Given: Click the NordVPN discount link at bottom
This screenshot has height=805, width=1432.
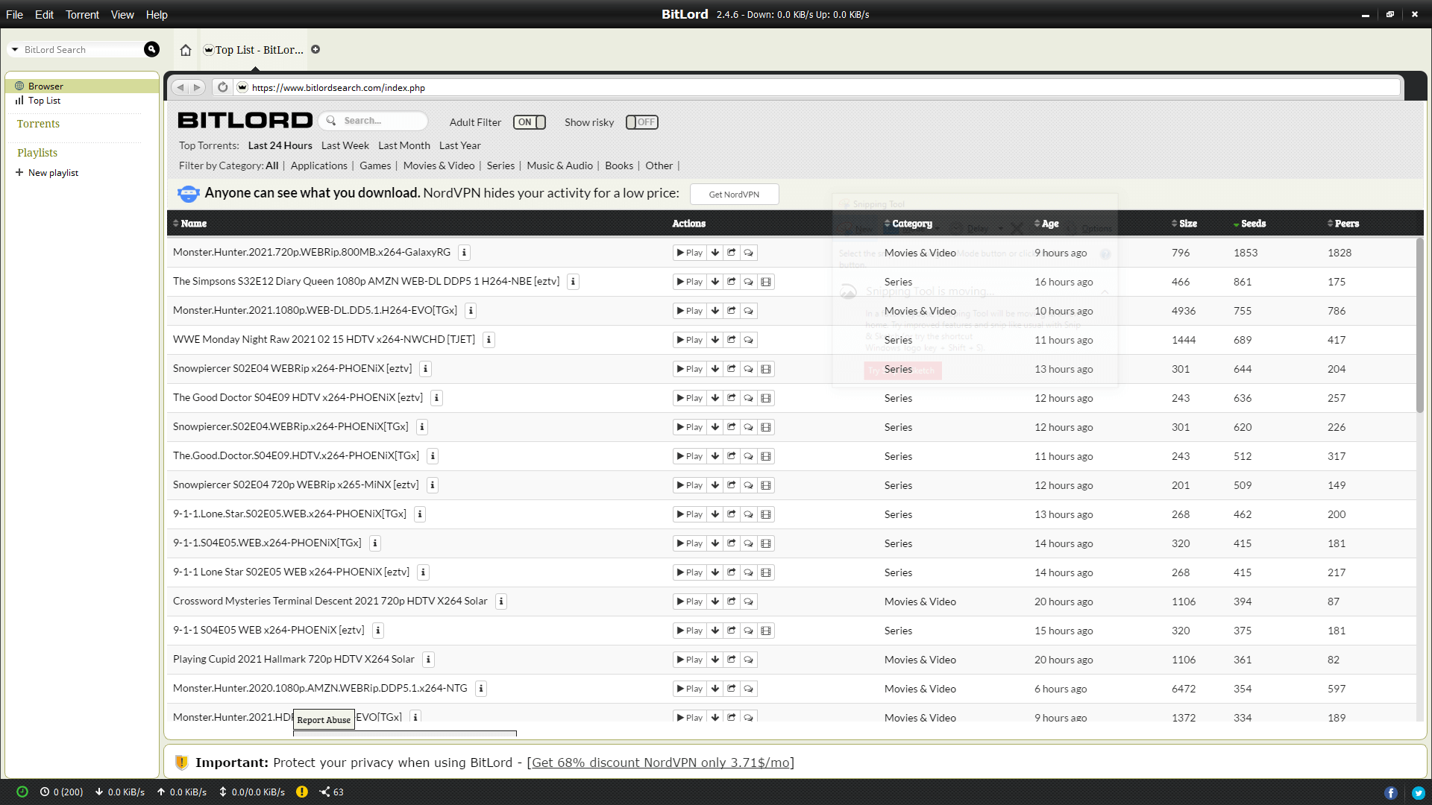Looking at the screenshot, I should coord(660,762).
